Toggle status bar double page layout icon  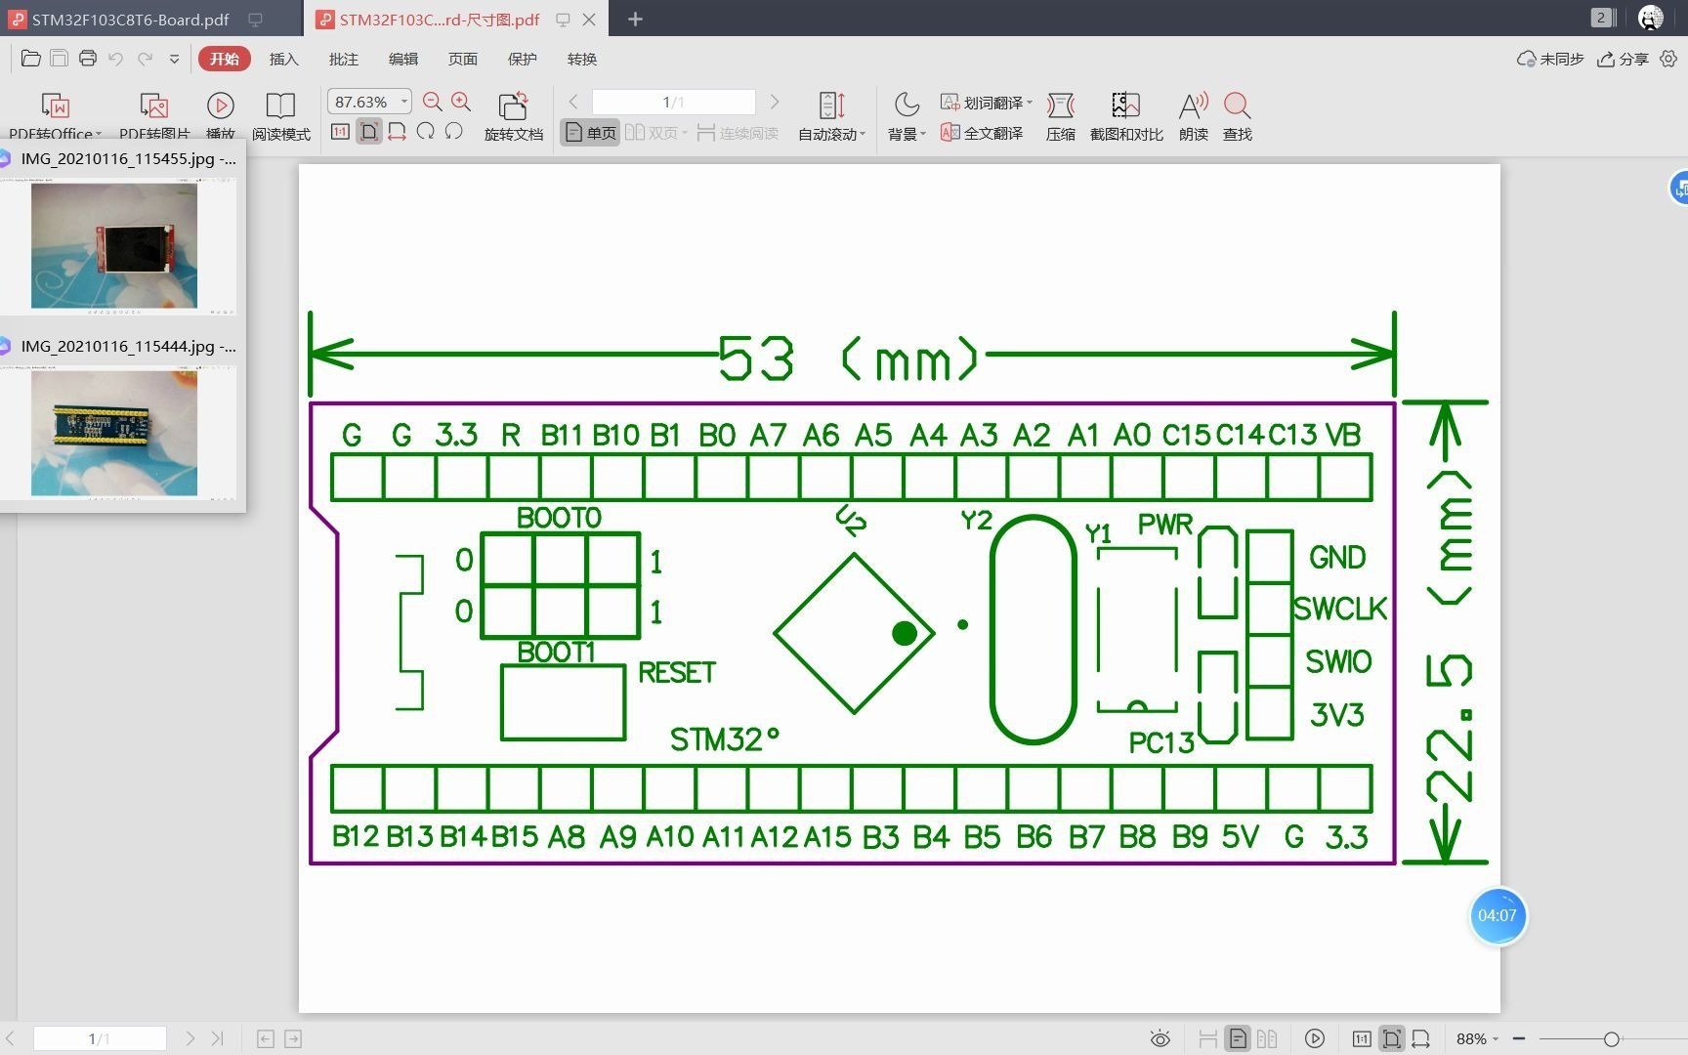[x=1267, y=1038]
